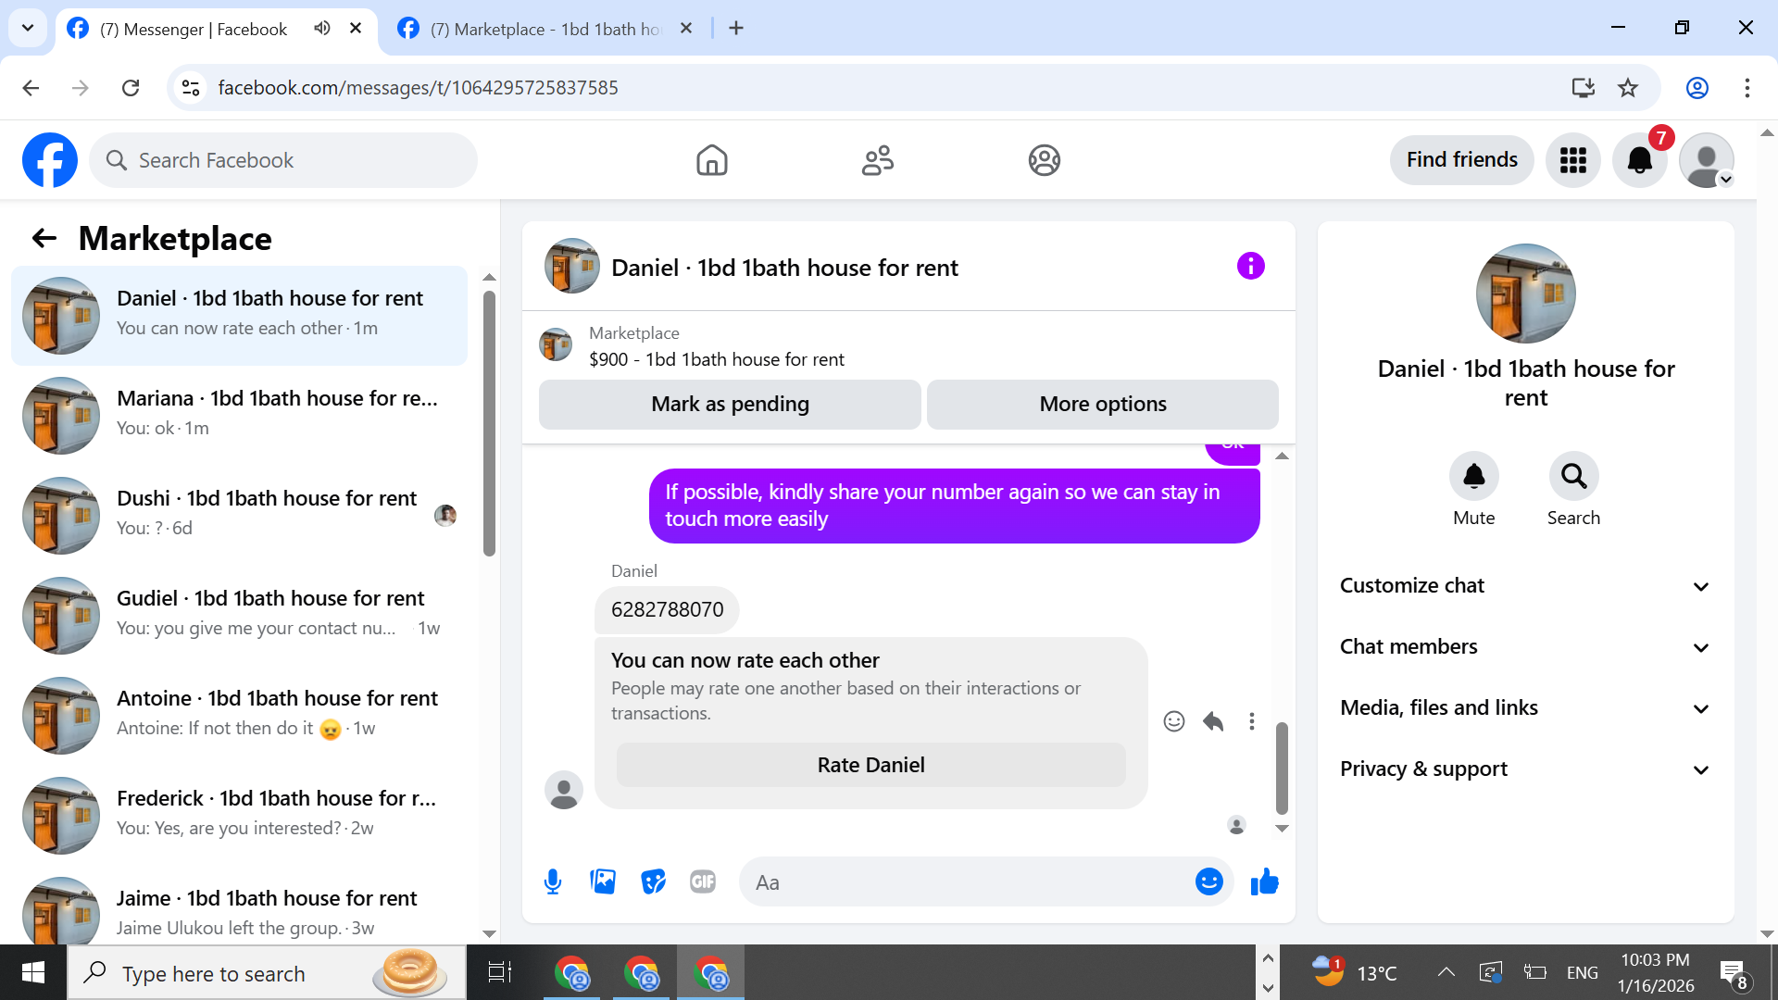Send a thumbs-up like

(1264, 881)
